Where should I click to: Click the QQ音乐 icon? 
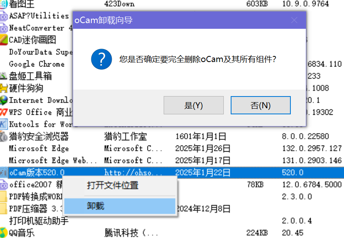coord(4,232)
